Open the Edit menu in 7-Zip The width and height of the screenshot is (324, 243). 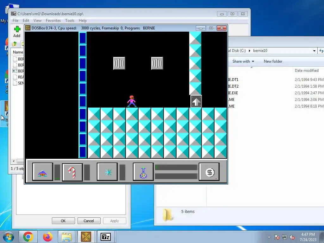click(26, 21)
